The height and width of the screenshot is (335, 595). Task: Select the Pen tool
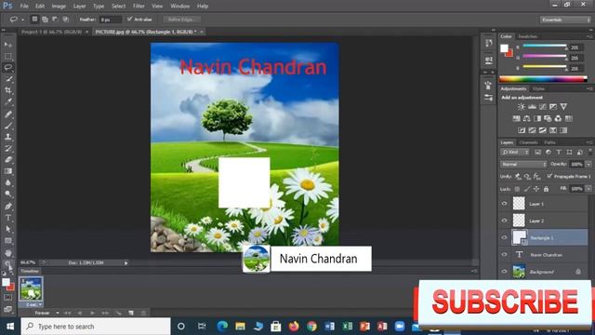point(8,207)
